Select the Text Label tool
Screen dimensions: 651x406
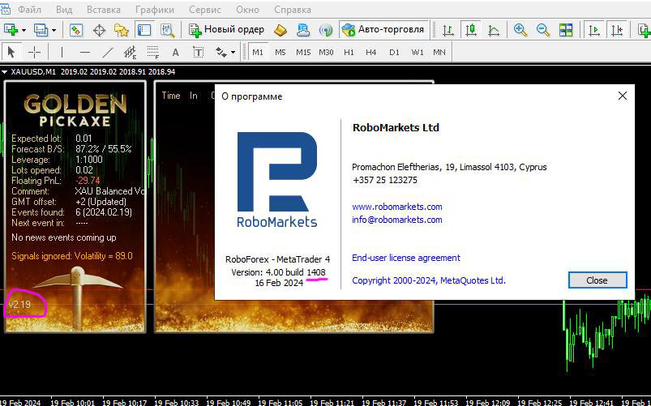tap(199, 53)
